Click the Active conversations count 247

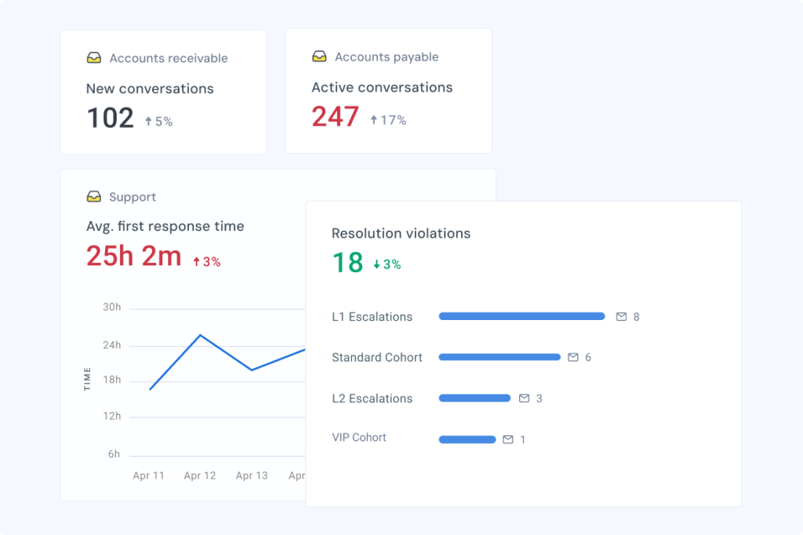click(335, 117)
